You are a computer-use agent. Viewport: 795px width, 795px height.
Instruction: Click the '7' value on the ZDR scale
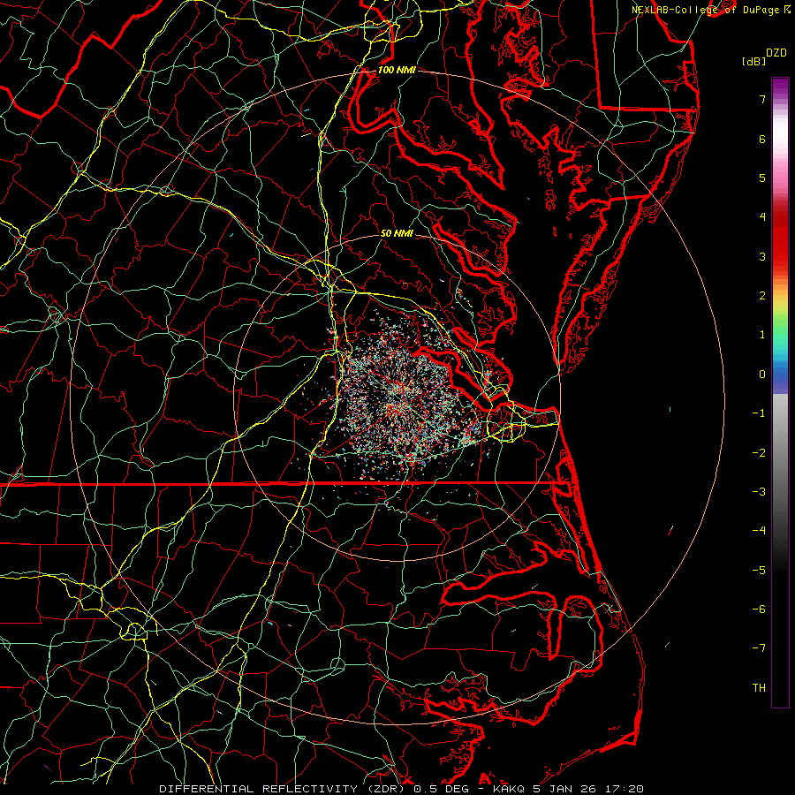click(762, 100)
